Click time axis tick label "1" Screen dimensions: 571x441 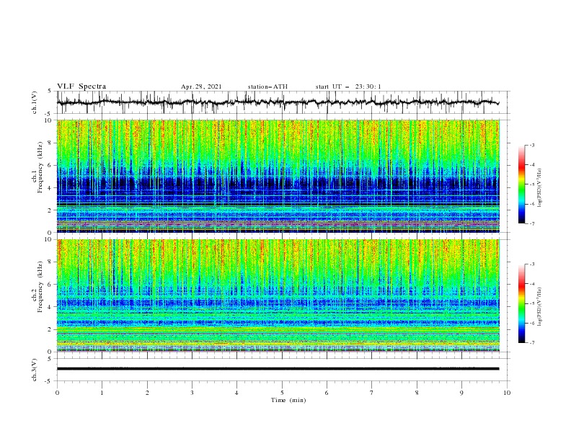pyautogui.click(x=102, y=393)
